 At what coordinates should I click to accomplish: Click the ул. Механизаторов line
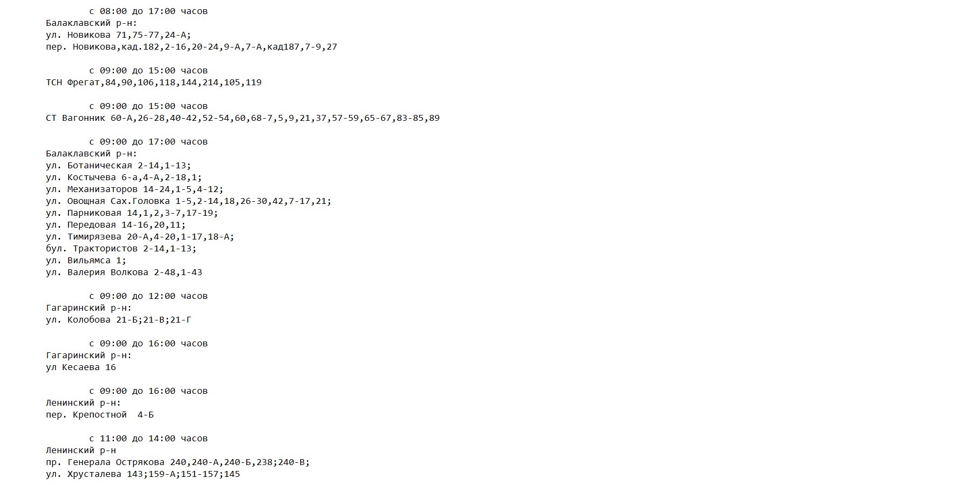[134, 189]
